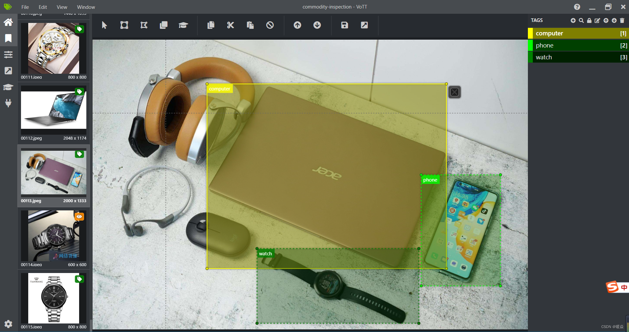Open Active Learning graduation cap sidebar icon
The image size is (629, 332).
(x=8, y=87)
